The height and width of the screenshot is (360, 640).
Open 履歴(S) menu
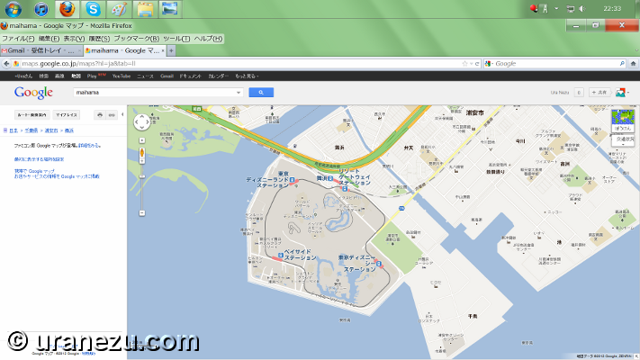tap(99, 39)
